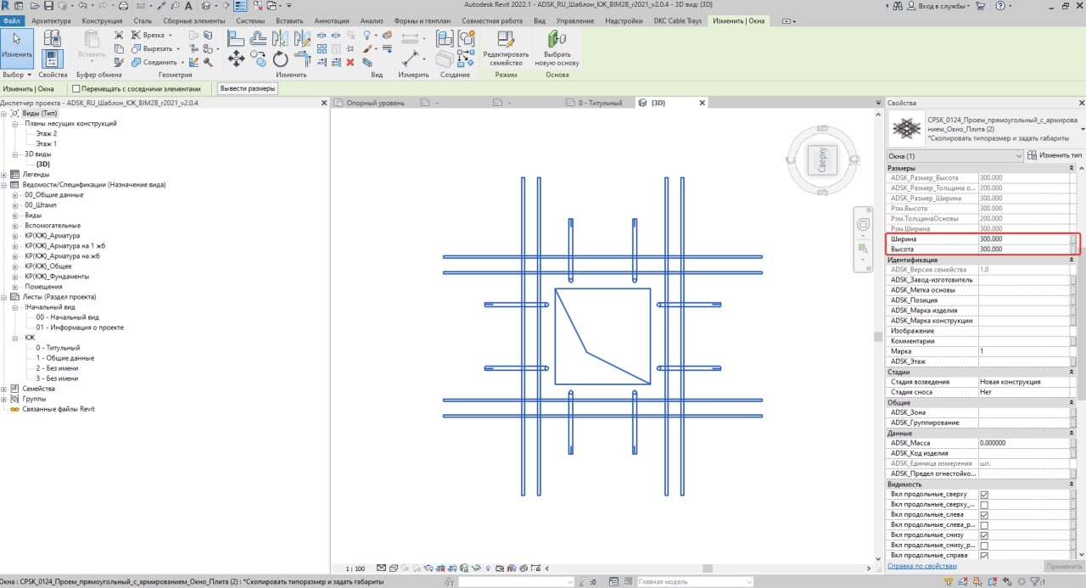Expand the Легенды tree node
The height and width of the screenshot is (588, 1086).
click(5, 175)
